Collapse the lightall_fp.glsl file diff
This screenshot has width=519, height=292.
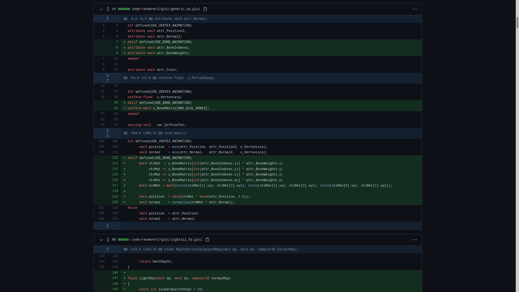[x=101, y=240]
